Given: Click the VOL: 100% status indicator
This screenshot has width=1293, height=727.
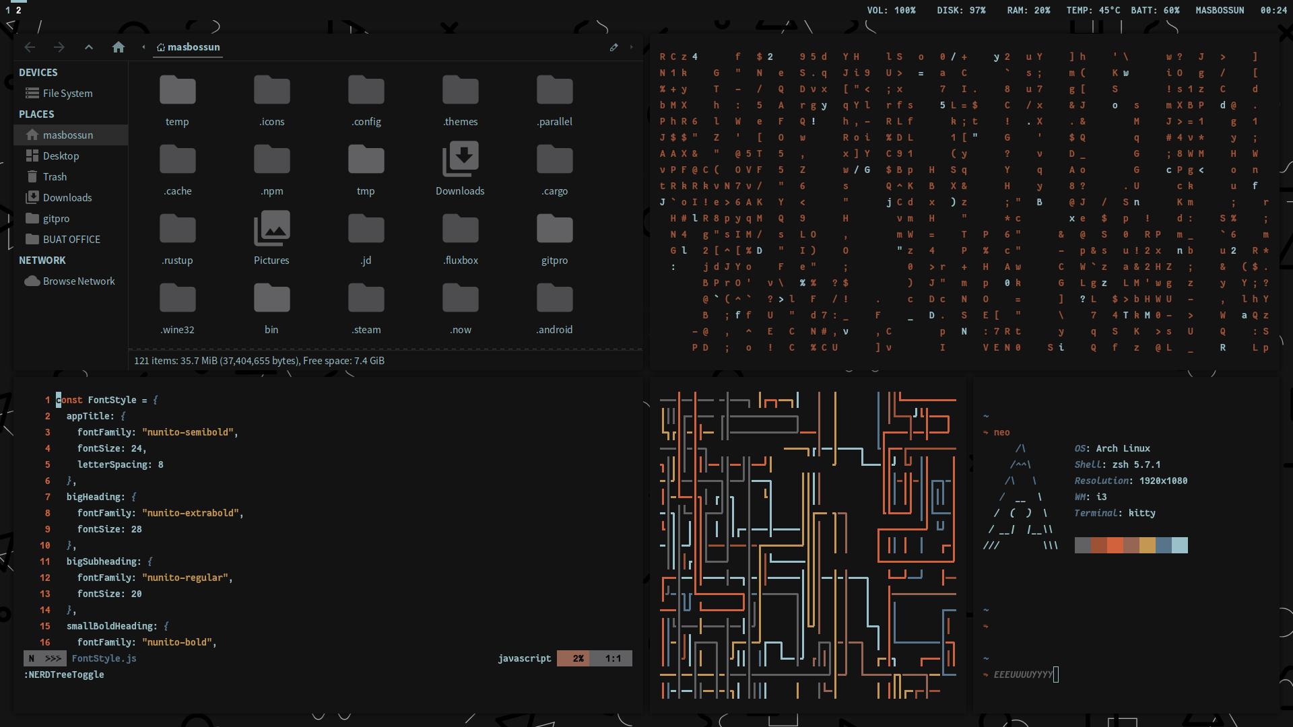Looking at the screenshot, I should tap(892, 10).
